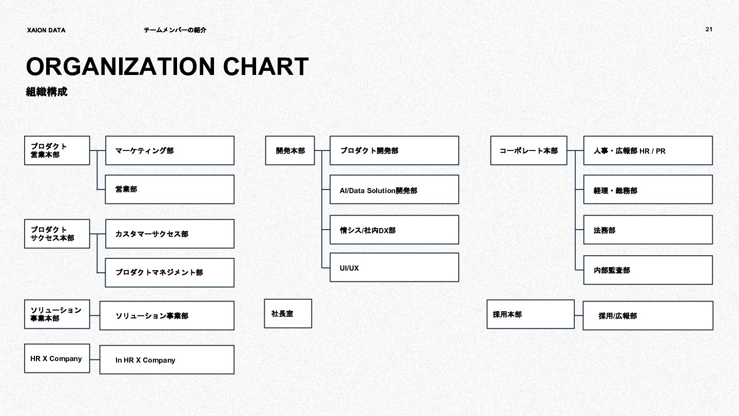
Task: Select the In HR X Company box
Action: [x=167, y=360]
